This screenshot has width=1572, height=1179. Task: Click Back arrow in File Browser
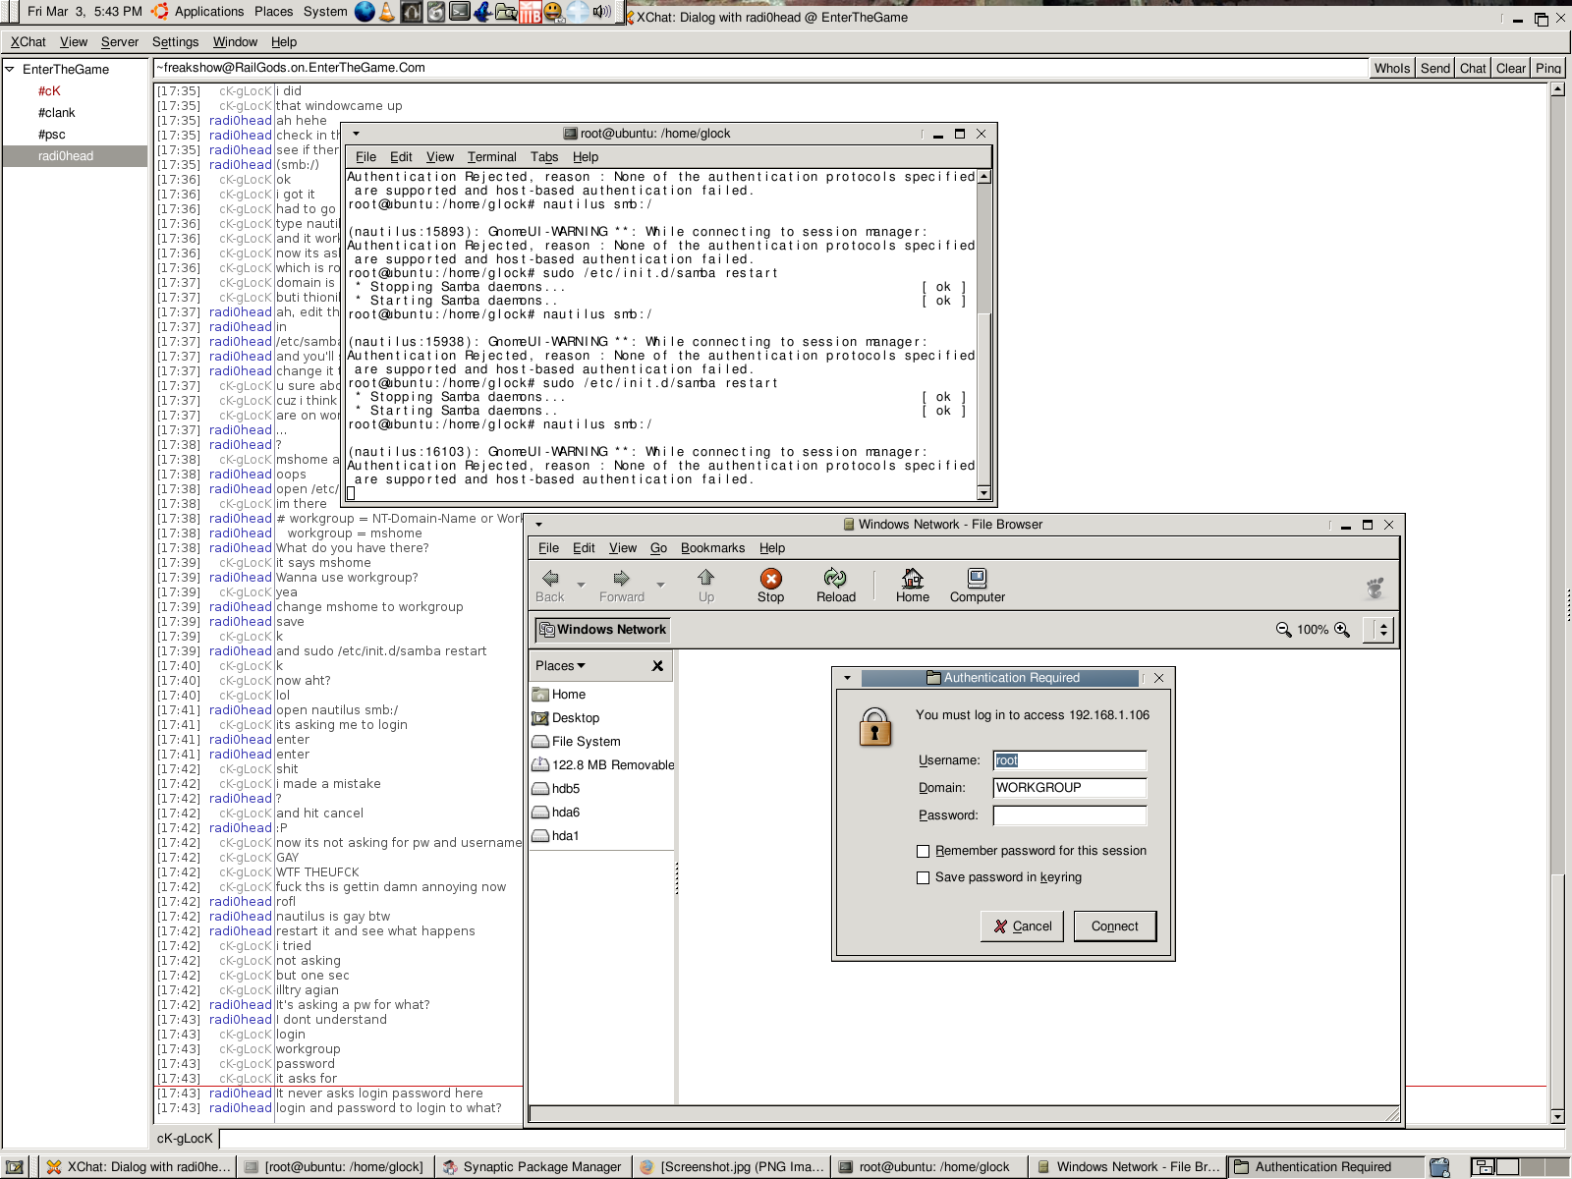(550, 586)
